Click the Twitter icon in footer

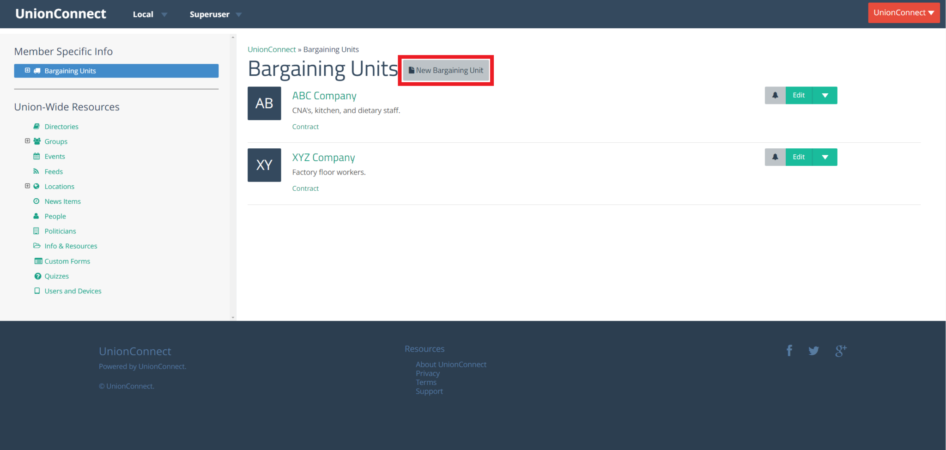tap(813, 351)
